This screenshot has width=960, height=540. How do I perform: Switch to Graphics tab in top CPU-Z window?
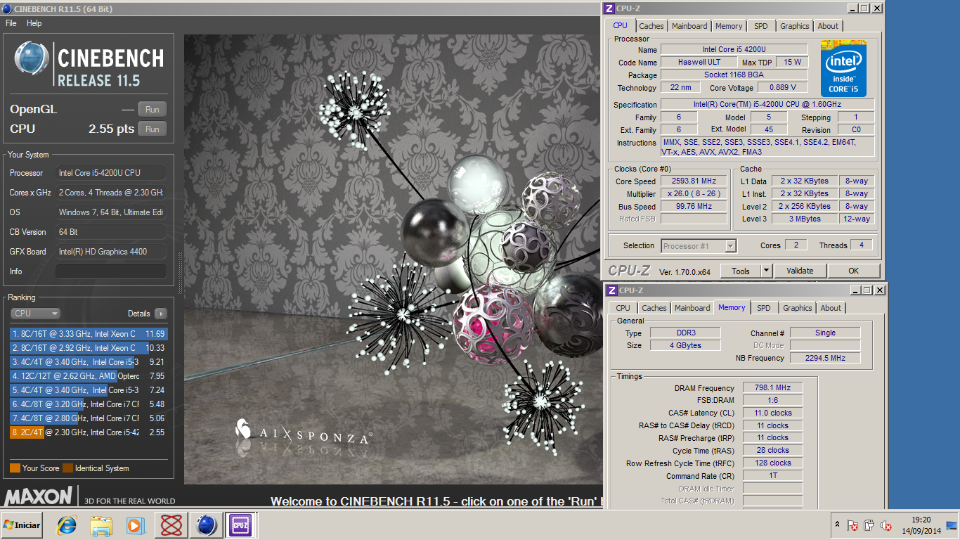[x=795, y=26]
